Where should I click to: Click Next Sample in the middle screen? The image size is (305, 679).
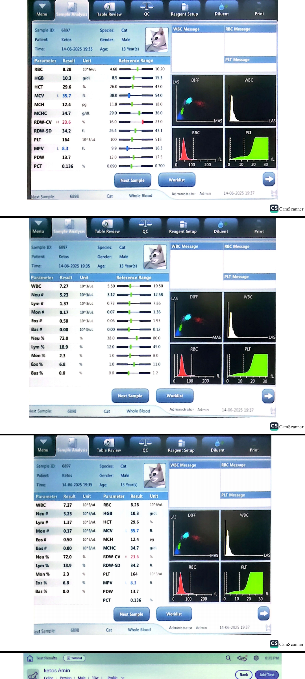[130, 396]
